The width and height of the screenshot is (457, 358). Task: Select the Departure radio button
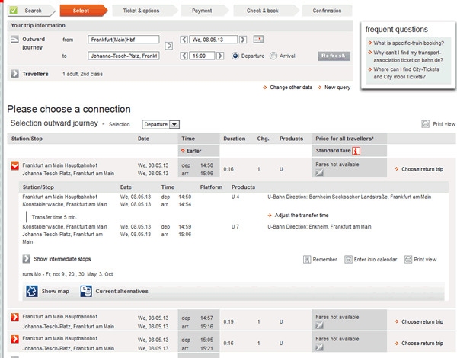click(236, 56)
